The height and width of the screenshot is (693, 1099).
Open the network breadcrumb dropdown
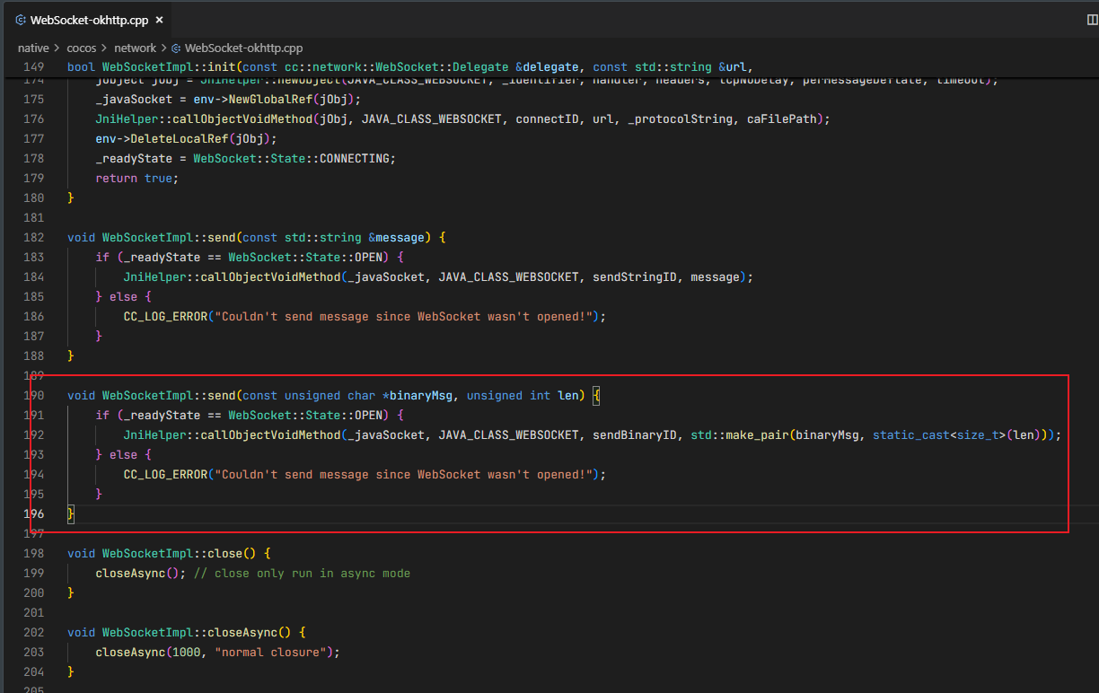136,48
